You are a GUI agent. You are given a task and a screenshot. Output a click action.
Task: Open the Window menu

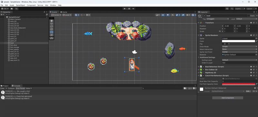pyautogui.click(x=53, y=5)
